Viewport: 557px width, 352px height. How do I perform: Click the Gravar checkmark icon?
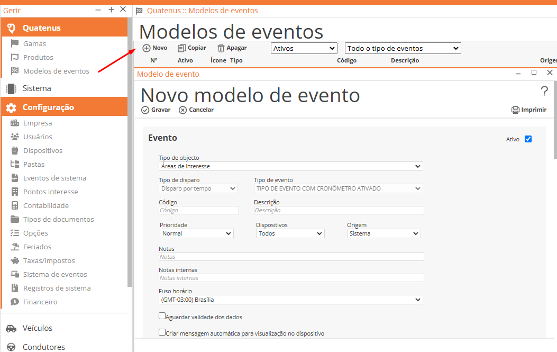pos(145,110)
